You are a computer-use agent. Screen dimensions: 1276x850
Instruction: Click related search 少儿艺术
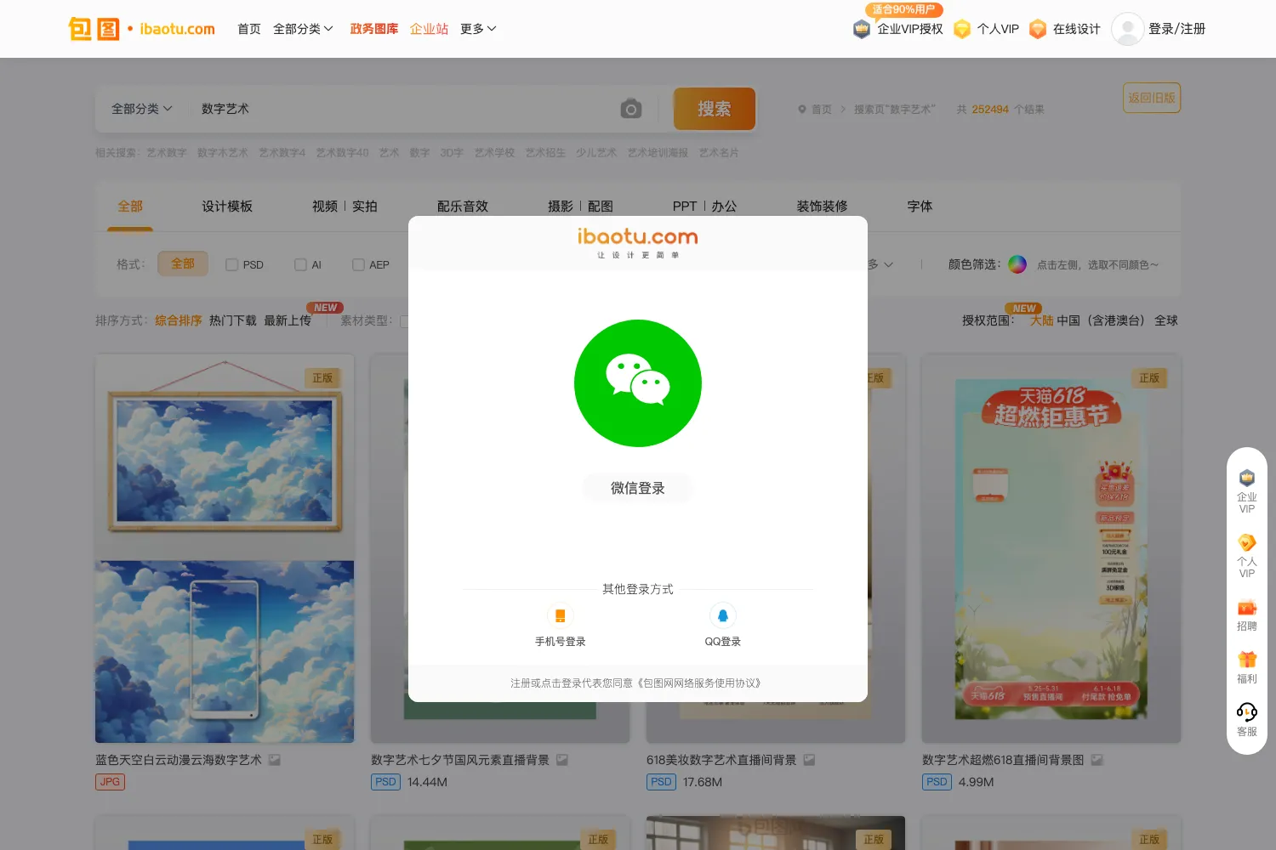596,153
